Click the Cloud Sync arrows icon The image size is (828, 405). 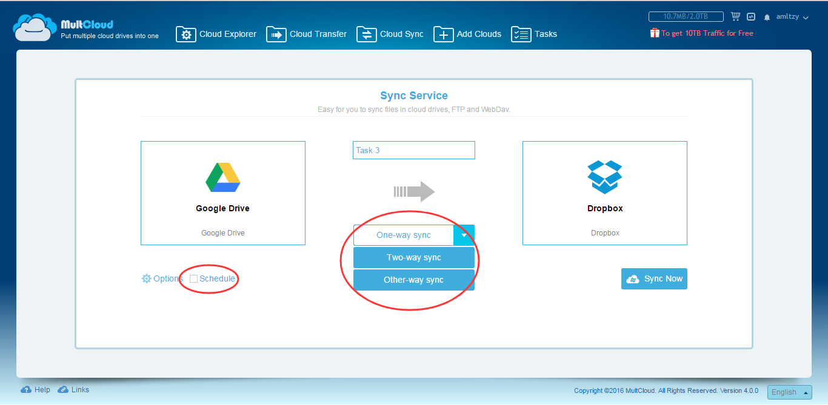(366, 34)
